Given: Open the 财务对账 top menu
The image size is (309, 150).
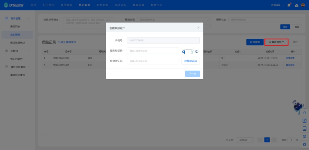Looking at the screenshot, I should (103, 5).
